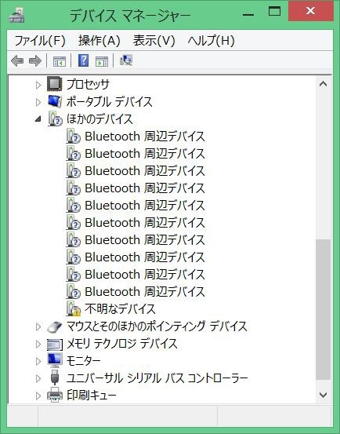Screen dimensions: 340x434
Task: Select the プロセッサ chip icon
Action: click(x=54, y=84)
